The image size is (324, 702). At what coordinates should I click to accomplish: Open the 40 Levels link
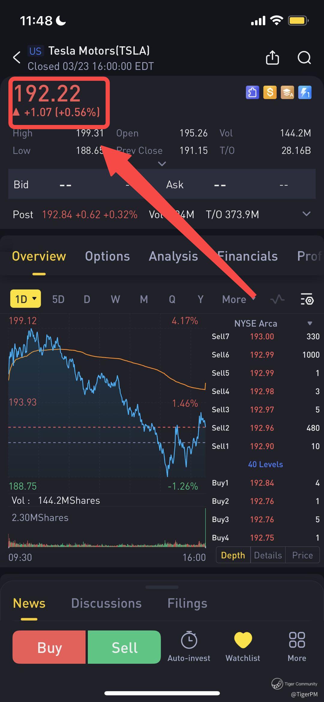click(265, 464)
